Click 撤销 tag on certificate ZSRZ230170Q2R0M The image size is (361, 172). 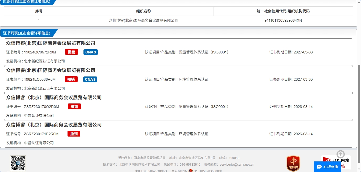pyautogui.click(x=74, y=107)
